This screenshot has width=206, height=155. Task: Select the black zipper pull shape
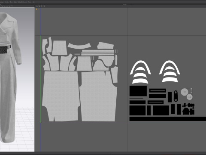pyautogui.click(x=176, y=96)
